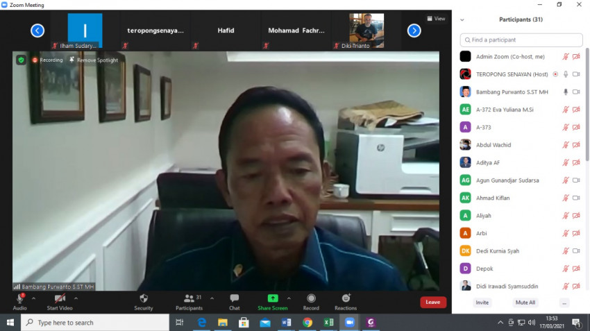The image size is (590, 331).
Task: Click the Start Video camera icon
Action: coord(60,298)
